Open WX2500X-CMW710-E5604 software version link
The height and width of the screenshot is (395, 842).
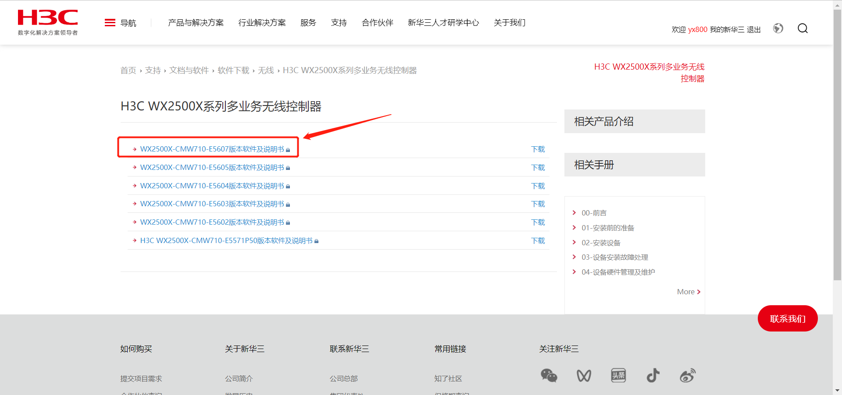(x=212, y=186)
